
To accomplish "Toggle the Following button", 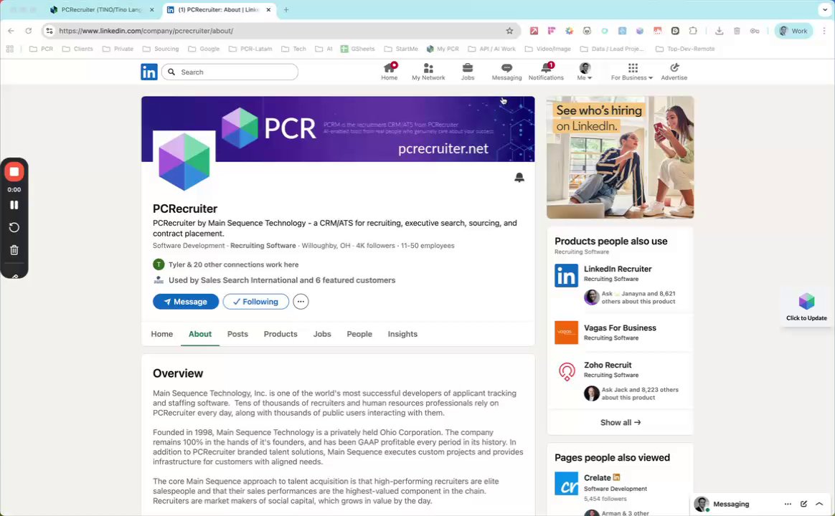I will coord(255,302).
